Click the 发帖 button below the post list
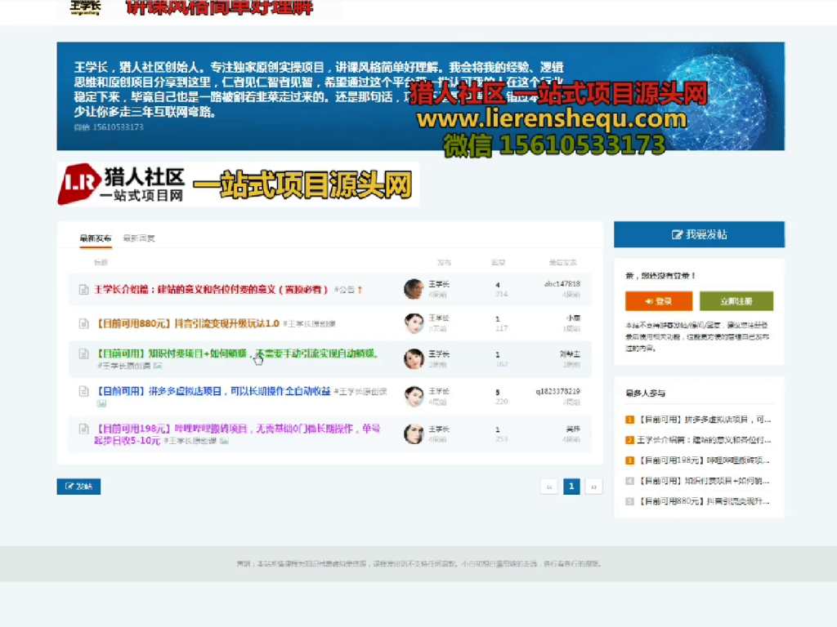Screen dimensions: 837x627 point(78,487)
